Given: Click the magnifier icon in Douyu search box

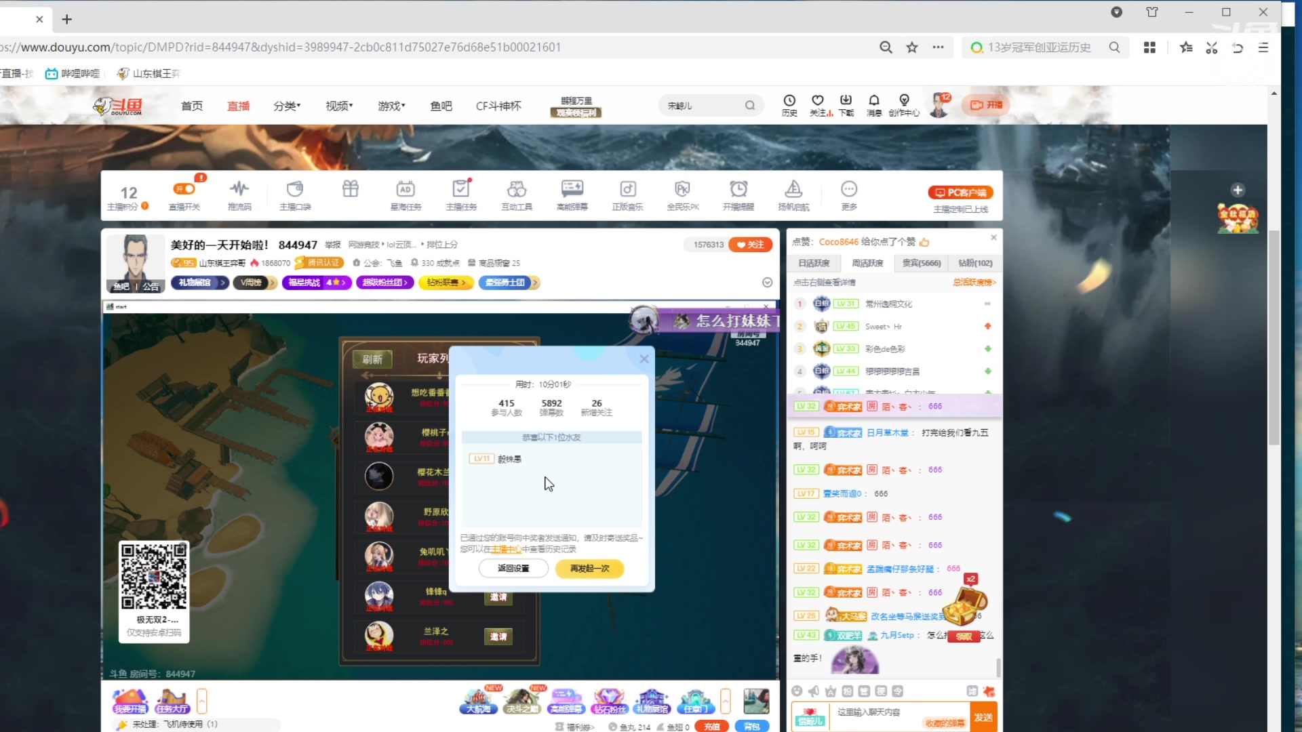Looking at the screenshot, I should [x=750, y=105].
